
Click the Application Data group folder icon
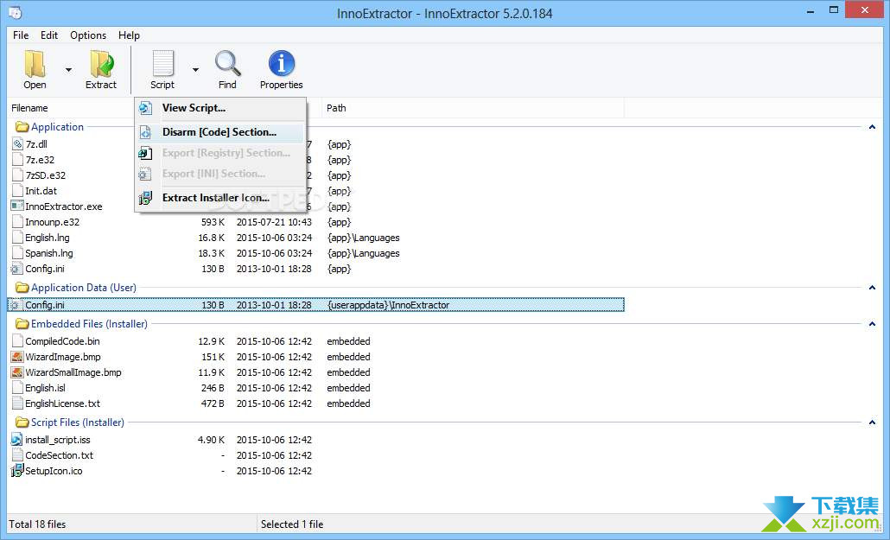22,288
